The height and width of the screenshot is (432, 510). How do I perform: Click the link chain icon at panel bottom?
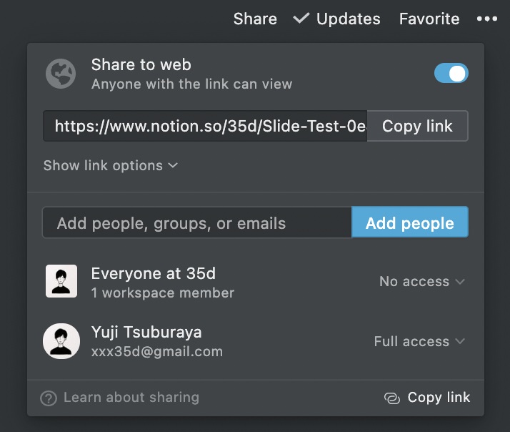(392, 398)
